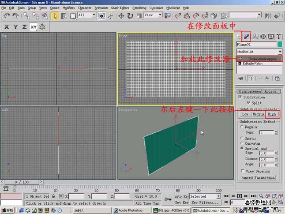Click the XY plane constraint button

(x=34, y=27)
